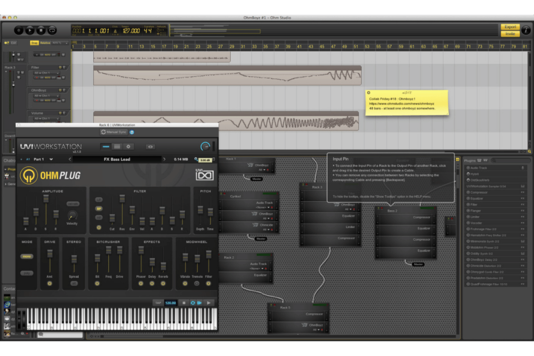Open the Auto snap resolution dropdown
Screen dimensions: 534x356
tap(60, 43)
